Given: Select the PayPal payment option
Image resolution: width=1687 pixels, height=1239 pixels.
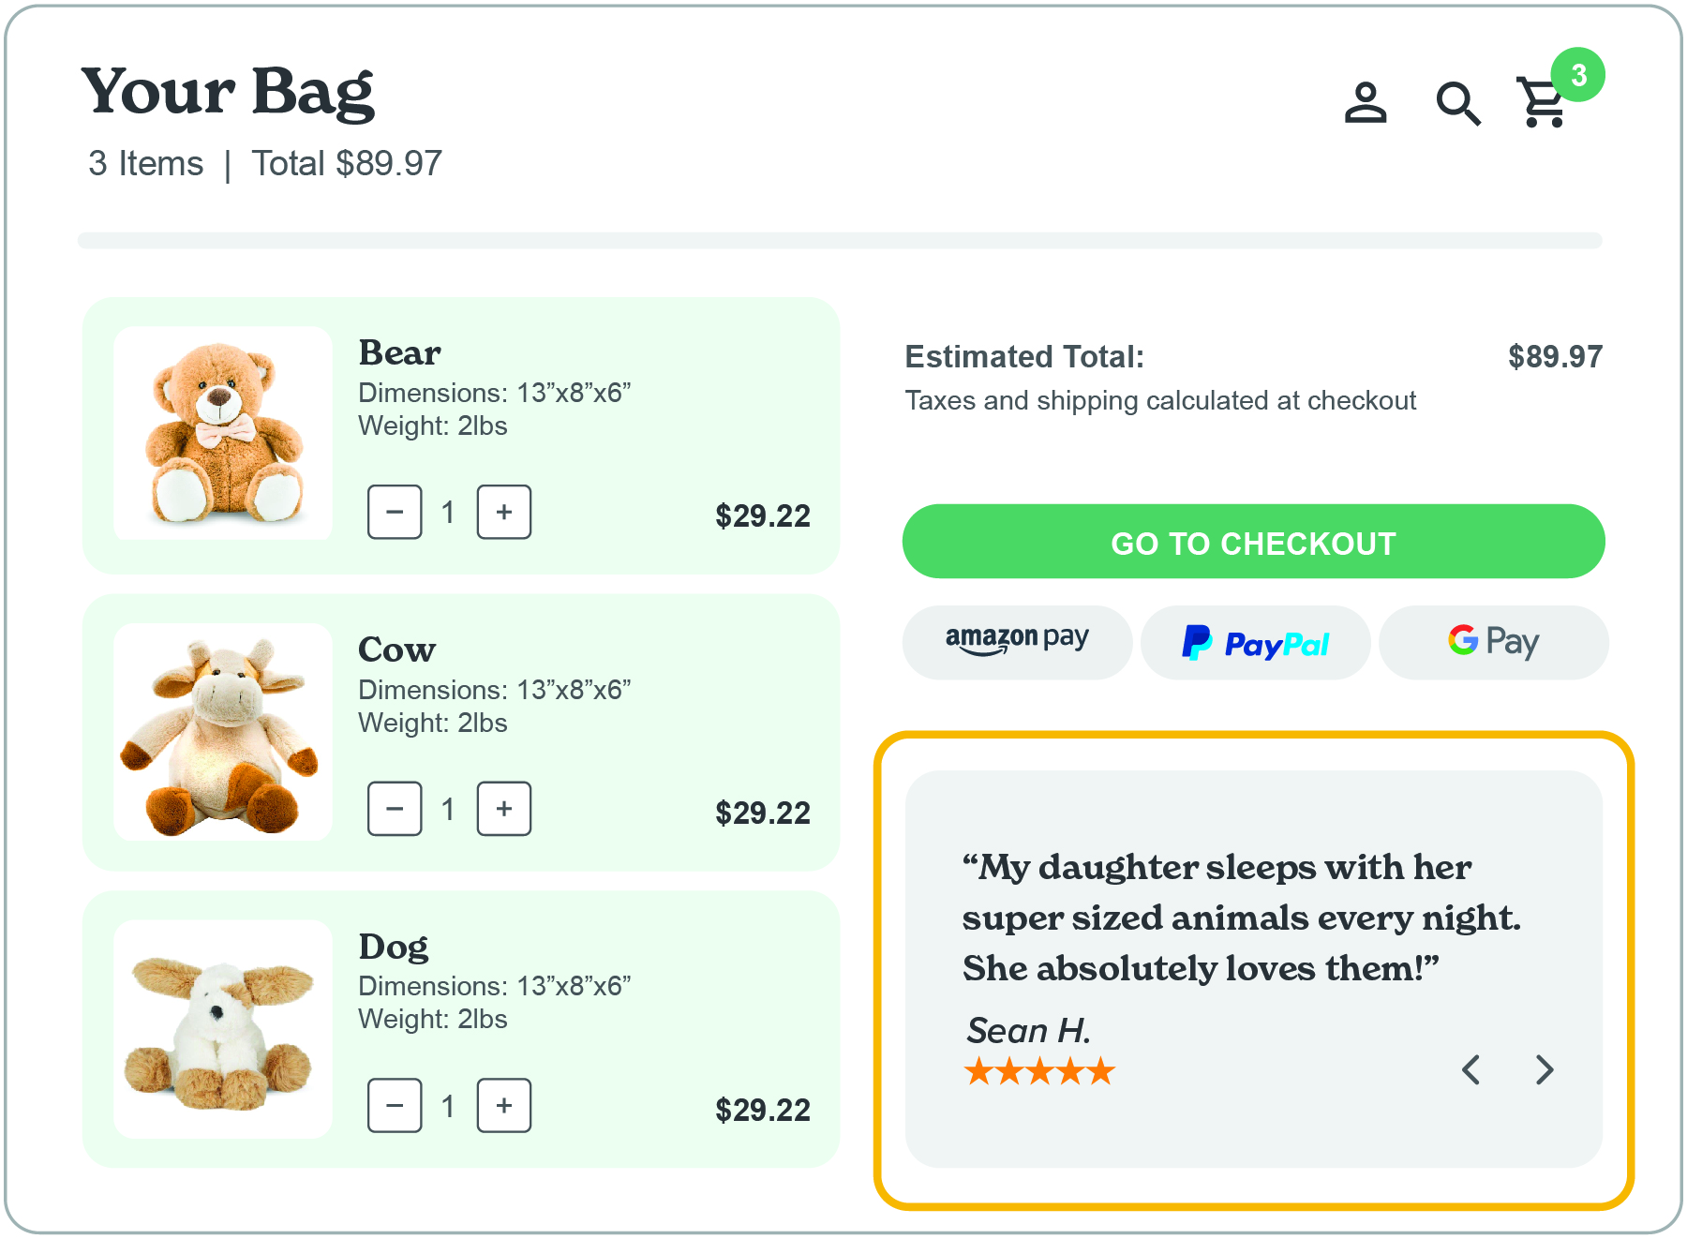Looking at the screenshot, I should pos(1255,642).
